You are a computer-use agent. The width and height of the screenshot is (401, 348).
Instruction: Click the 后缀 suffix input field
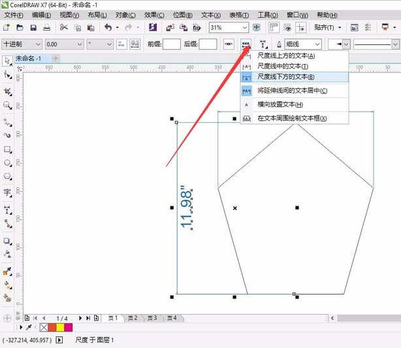(208, 44)
